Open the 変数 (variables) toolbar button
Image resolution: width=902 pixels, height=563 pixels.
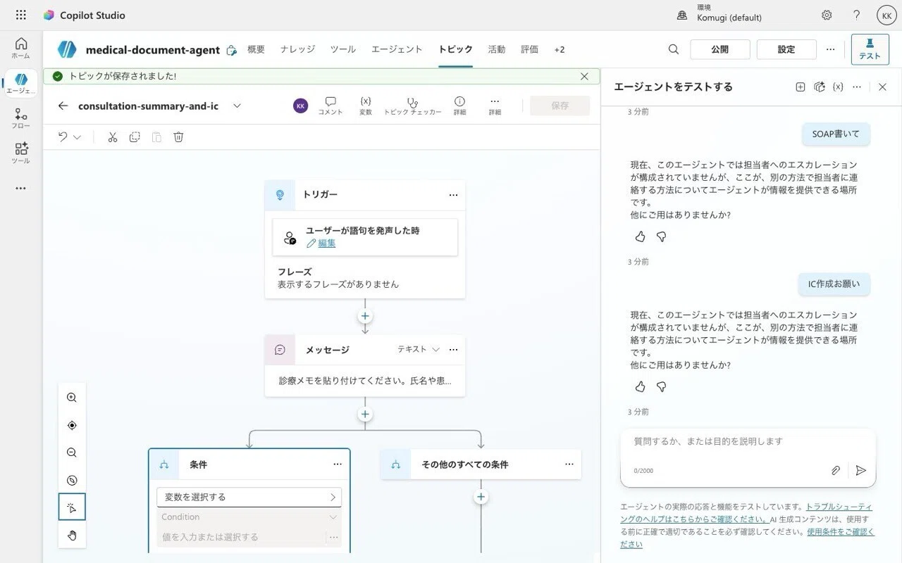pos(366,106)
